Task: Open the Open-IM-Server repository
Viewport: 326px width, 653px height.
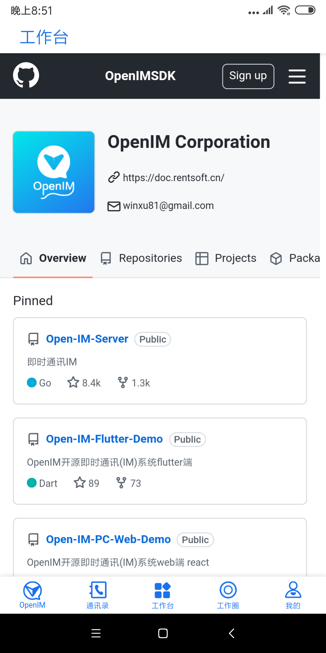Action: [87, 339]
